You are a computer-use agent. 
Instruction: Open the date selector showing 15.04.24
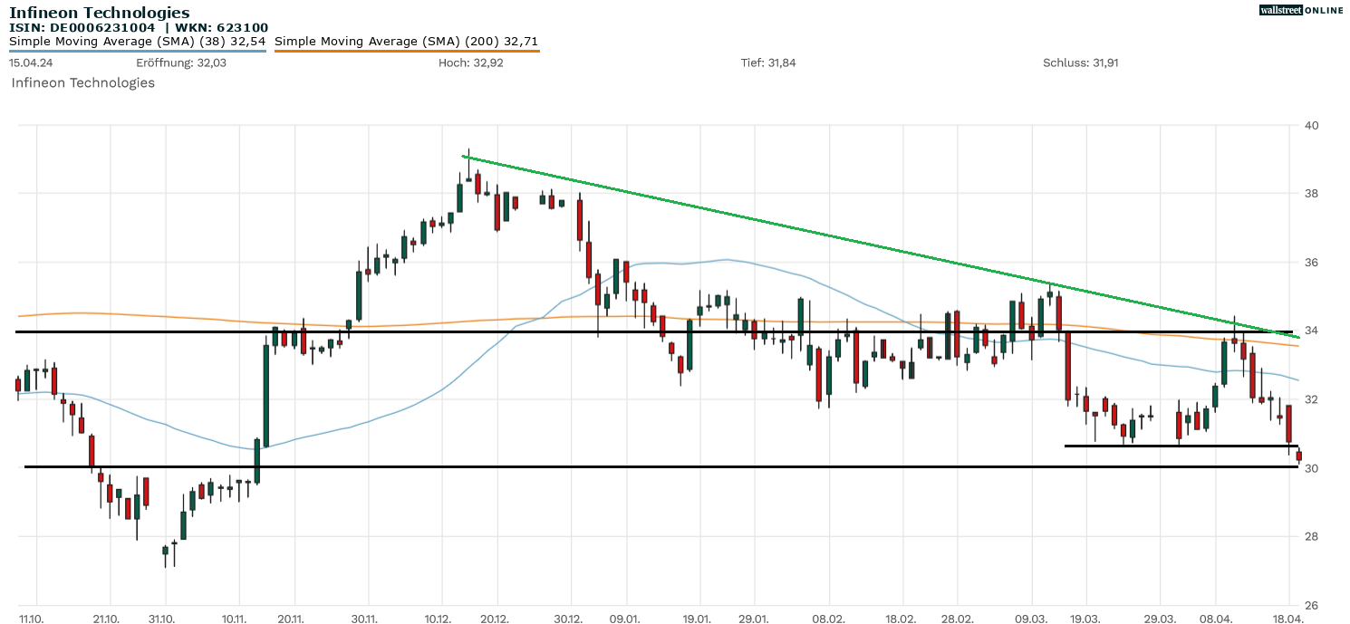(30, 62)
